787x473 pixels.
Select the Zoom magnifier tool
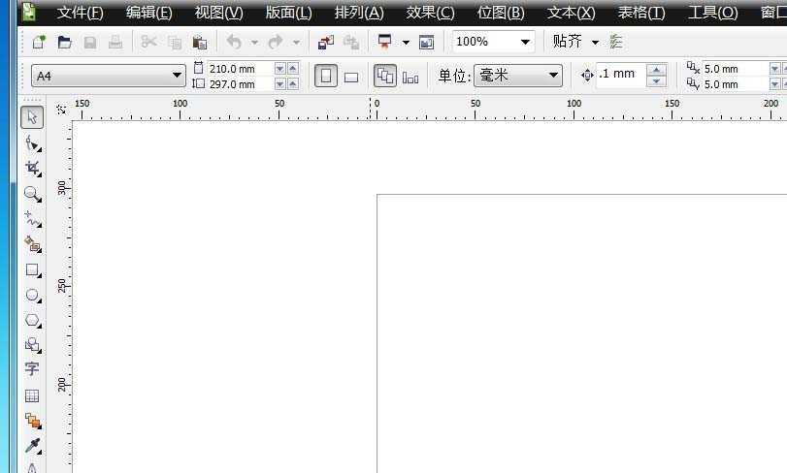tap(32, 194)
